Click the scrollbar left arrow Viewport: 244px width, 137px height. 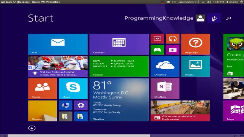pyautogui.click(x=5, y=135)
